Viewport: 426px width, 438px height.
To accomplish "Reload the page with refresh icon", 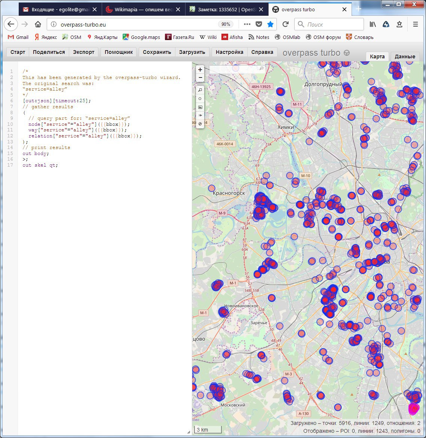I will [x=285, y=24].
